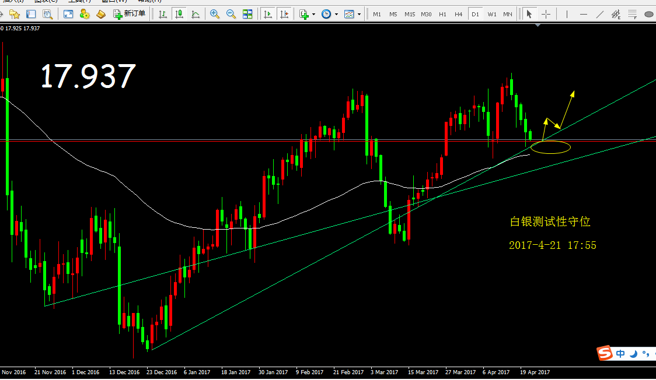Switch chart to full screen mode
Image resolution: width=656 pixels, height=380 pixels.
[68, 14]
